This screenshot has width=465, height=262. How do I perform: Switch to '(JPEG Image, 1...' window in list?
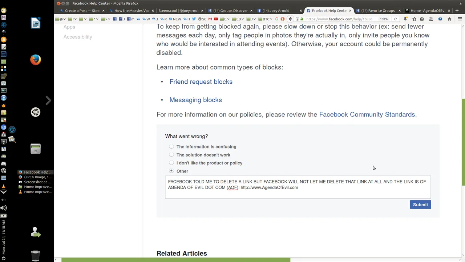pos(35,177)
